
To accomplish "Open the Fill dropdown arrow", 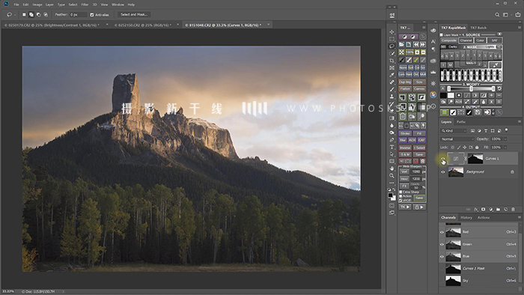I will pos(505,147).
